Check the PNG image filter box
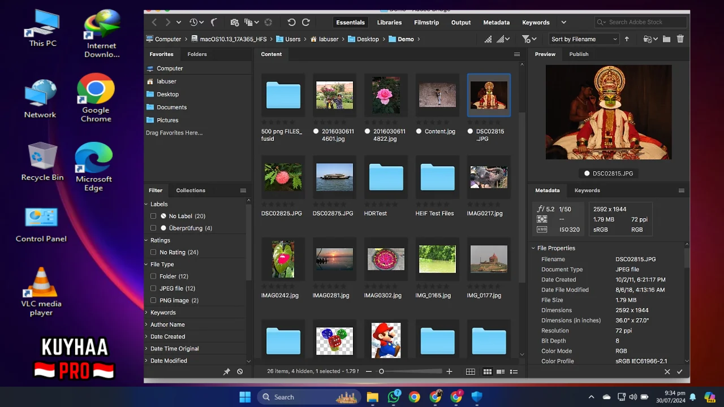This screenshot has height=407, width=724. 153,300
